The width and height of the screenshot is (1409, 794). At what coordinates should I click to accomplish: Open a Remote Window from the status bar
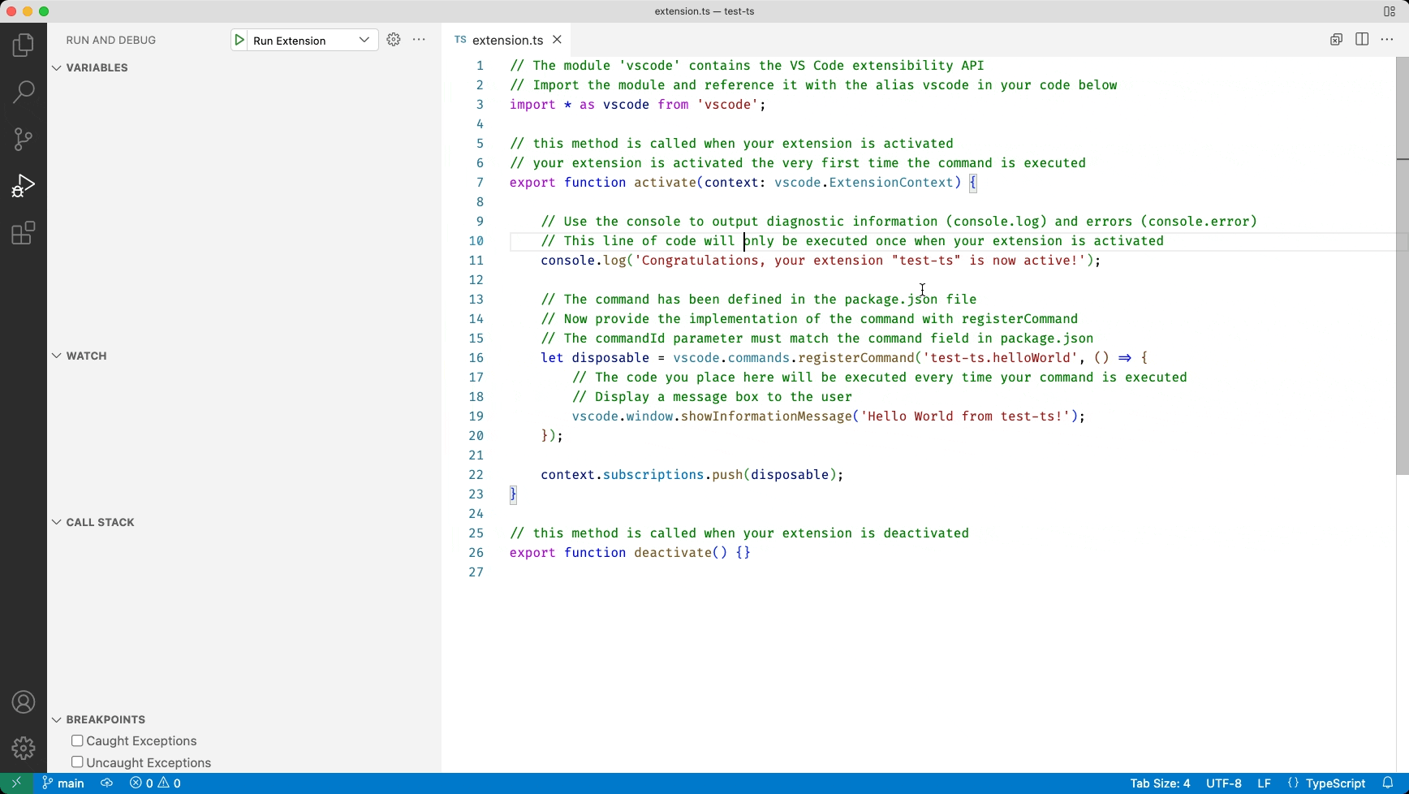pyautogui.click(x=15, y=783)
